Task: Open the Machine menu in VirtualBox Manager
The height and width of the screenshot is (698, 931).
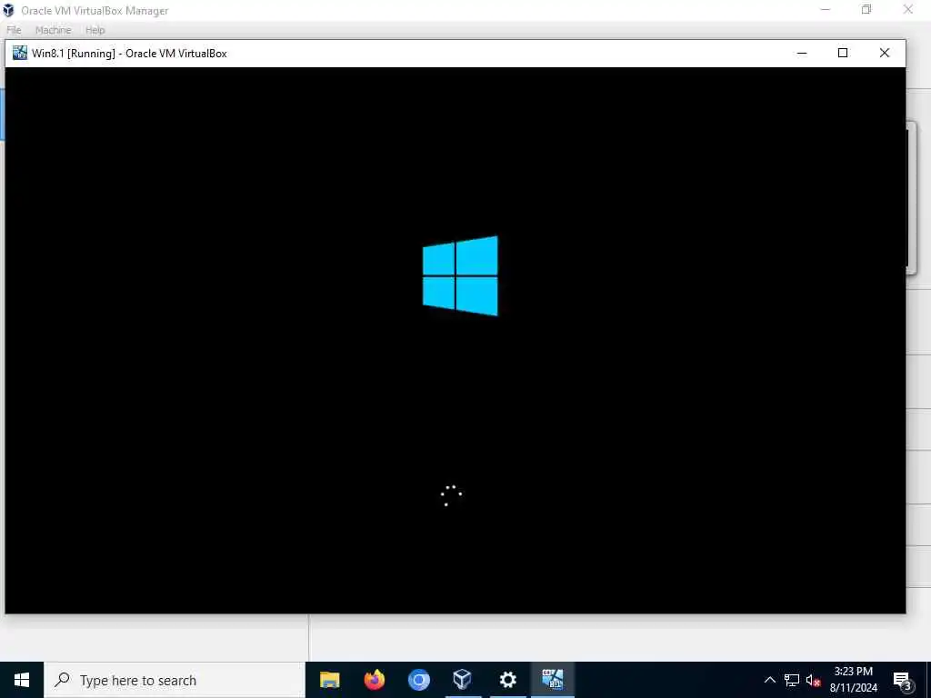Action: (54, 30)
